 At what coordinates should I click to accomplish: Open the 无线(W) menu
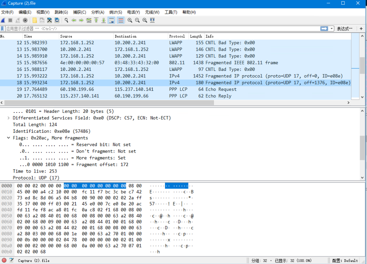(152, 12)
